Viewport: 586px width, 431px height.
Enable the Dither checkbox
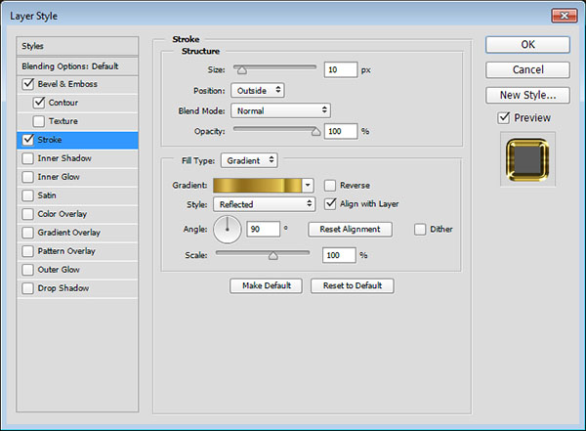[420, 230]
